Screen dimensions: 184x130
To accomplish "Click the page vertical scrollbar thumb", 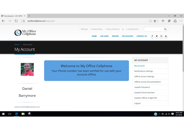I will [183, 48].
